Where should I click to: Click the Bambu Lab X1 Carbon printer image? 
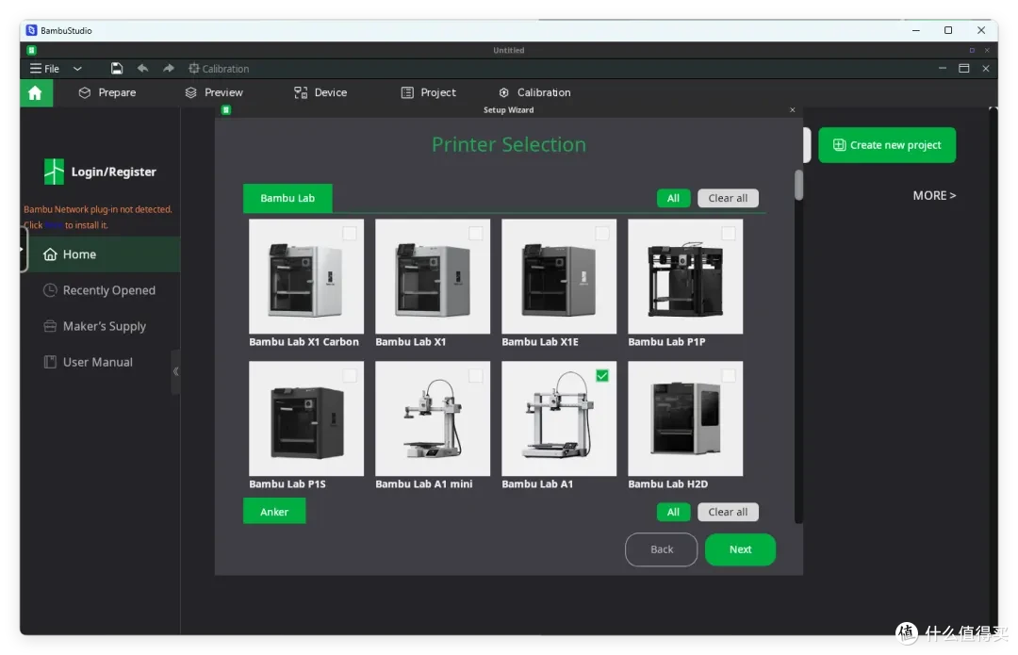point(306,276)
